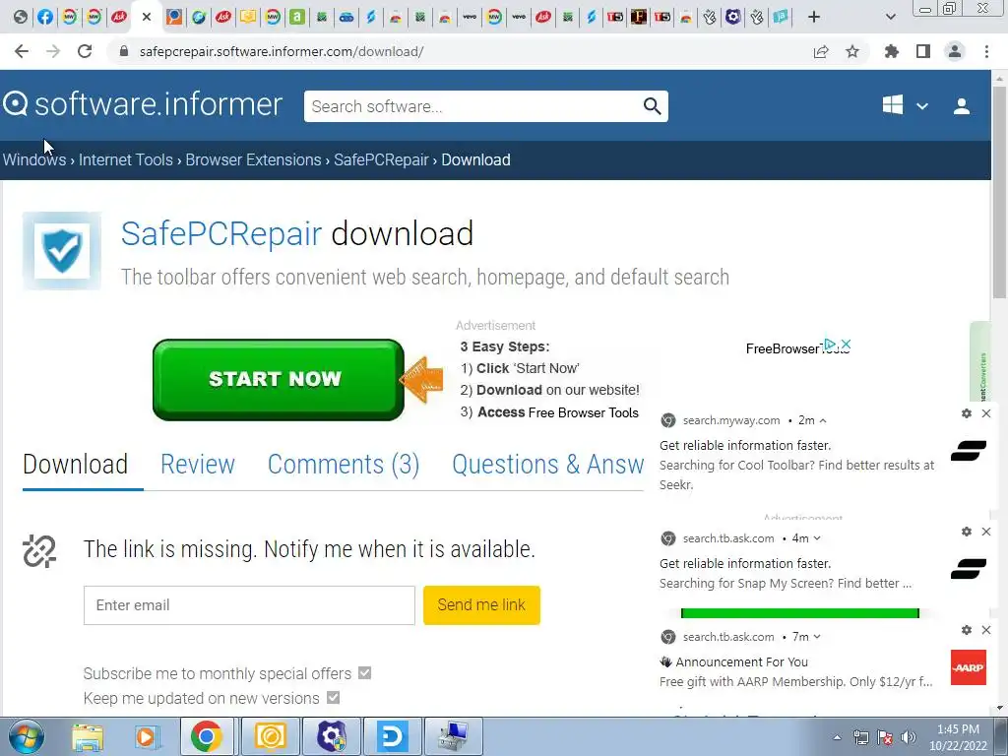The width and height of the screenshot is (1008, 756).
Task: Click the volume speaker tray icon
Action: click(x=908, y=737)
